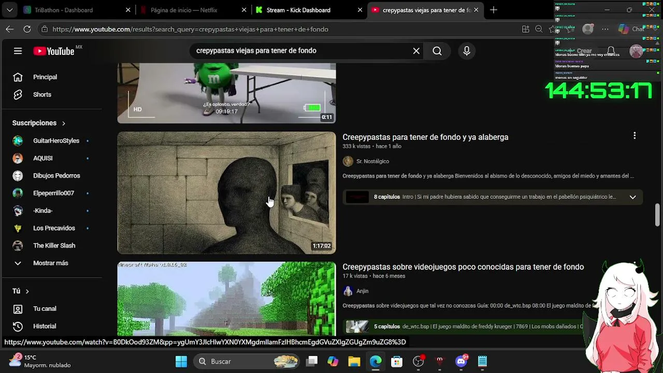Open more options for the Sr. Nostálgico video

click(635, 136)
